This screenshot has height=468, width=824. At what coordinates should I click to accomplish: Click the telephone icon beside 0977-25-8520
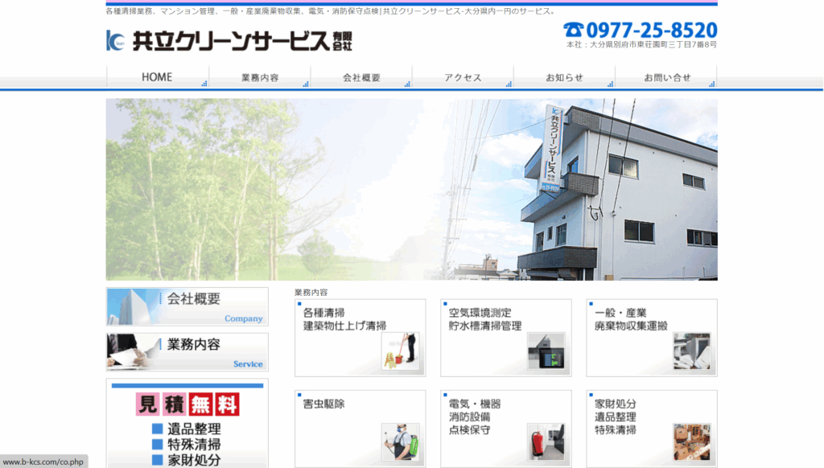[x=573, y=31]
